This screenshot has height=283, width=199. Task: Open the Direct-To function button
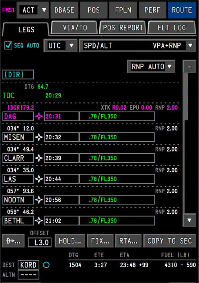(14, 241)
